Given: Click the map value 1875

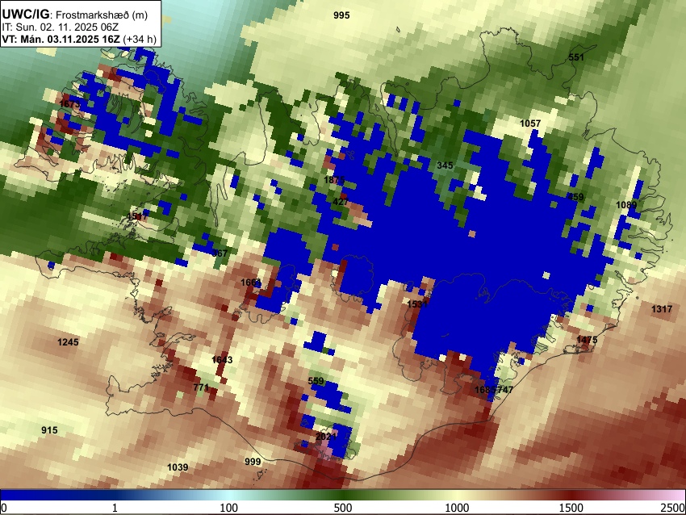Looking at the screenshot, I should coord(334,180).
